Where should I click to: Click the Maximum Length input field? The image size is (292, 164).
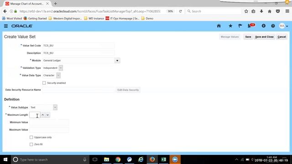(x=35, y=115)
